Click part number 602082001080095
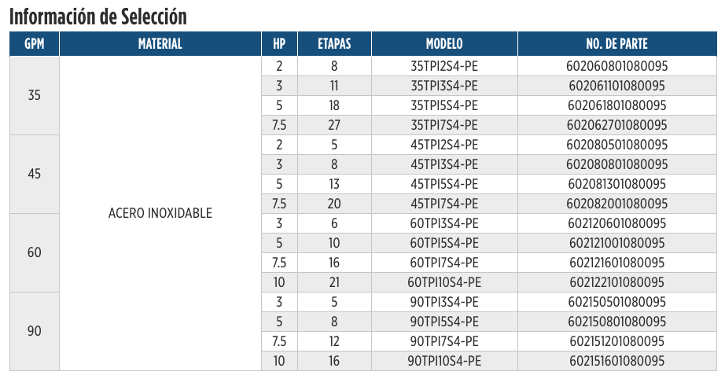725x379 pixels. tap(617, 204)
